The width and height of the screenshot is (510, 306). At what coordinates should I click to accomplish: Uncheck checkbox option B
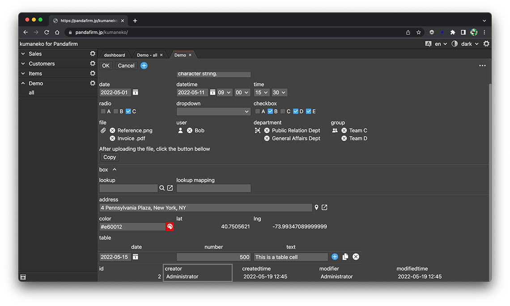point(270,112)
